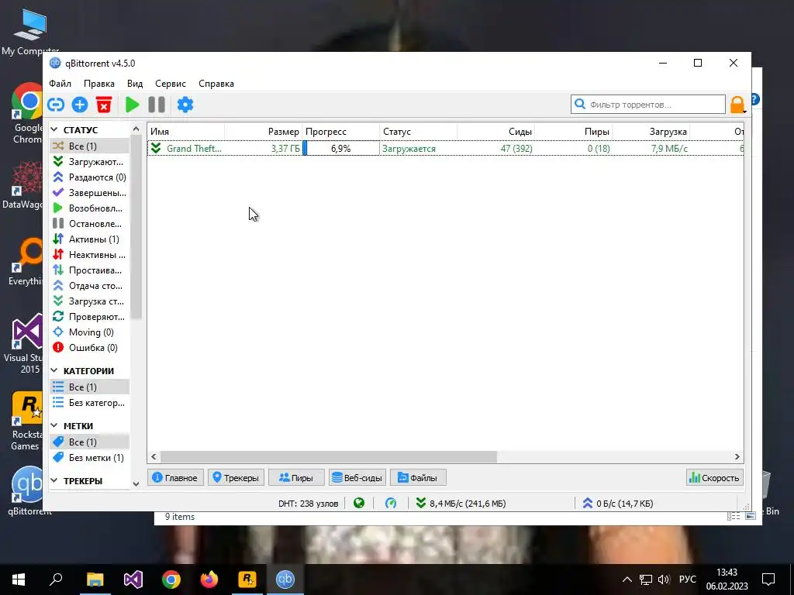Click the DHT: 238 узлов status text
The height and width of the screenshot is (595, 794).
point(309,504)
